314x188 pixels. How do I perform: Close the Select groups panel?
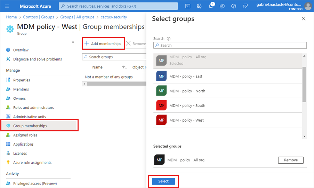click(304, 19)
